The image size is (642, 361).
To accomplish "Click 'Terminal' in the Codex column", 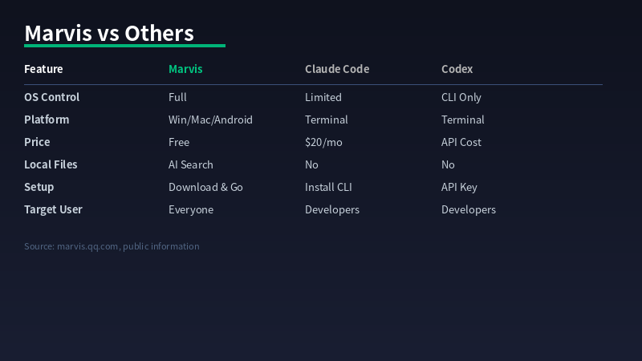I will [x=463, y=120].
